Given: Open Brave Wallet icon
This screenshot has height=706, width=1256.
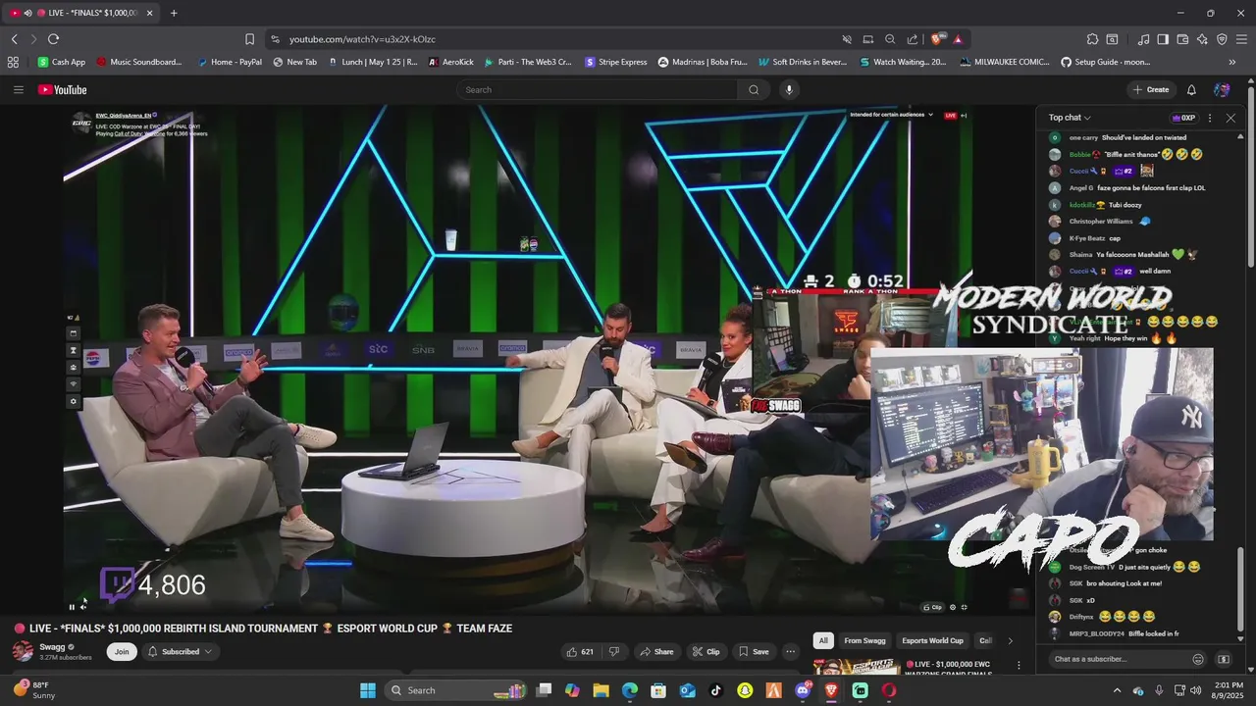Looking at the screenshot, I should (1182, 39).
